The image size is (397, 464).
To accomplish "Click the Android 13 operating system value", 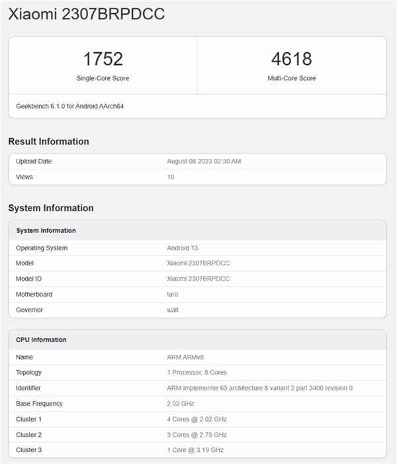I will tap(183, 248).
